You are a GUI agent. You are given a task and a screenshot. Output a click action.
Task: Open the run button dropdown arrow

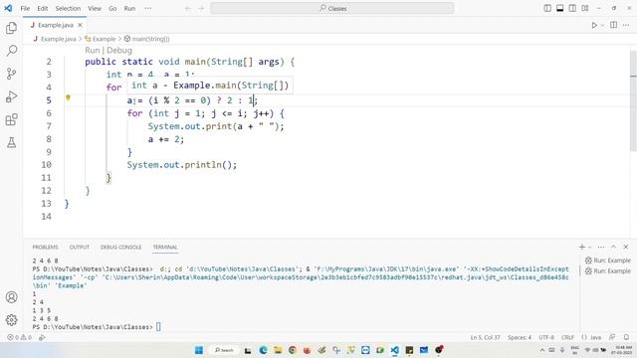602,25
